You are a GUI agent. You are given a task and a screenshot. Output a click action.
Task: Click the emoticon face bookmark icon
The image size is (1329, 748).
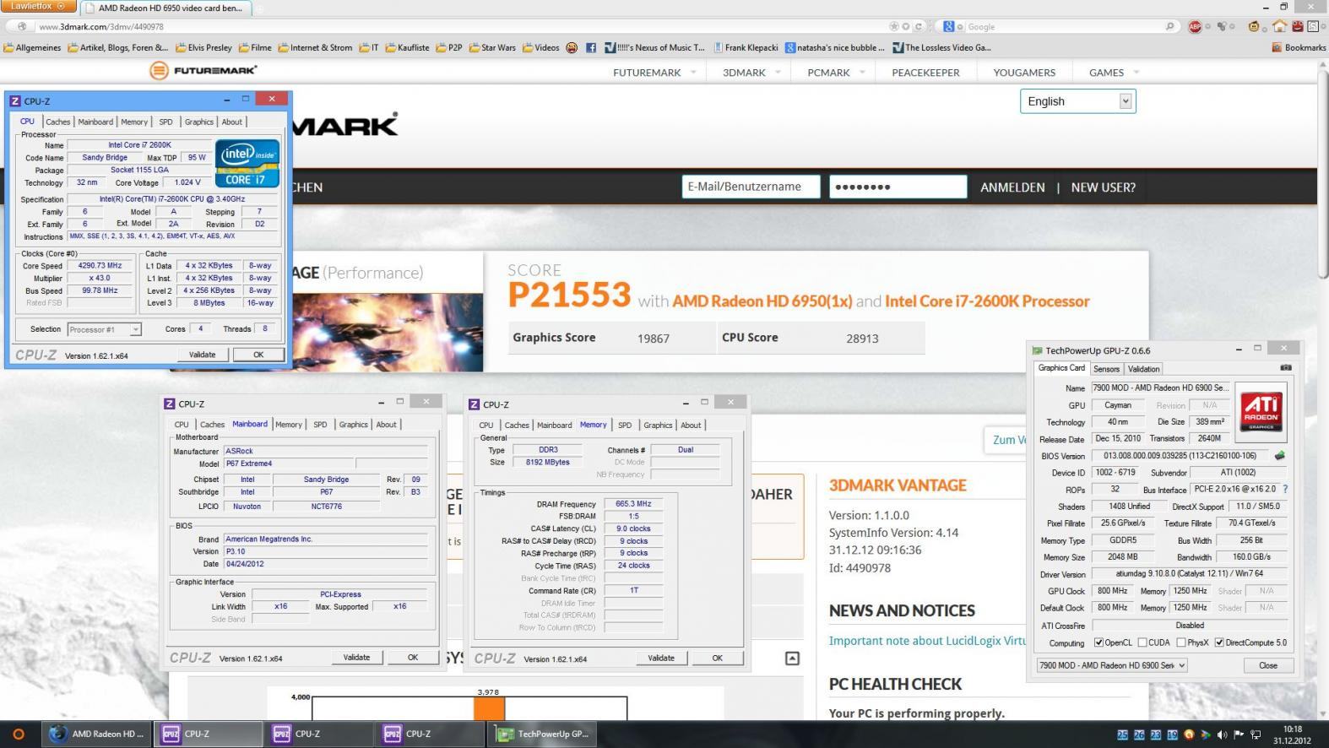pyautogui.click(x=572, y=47)
